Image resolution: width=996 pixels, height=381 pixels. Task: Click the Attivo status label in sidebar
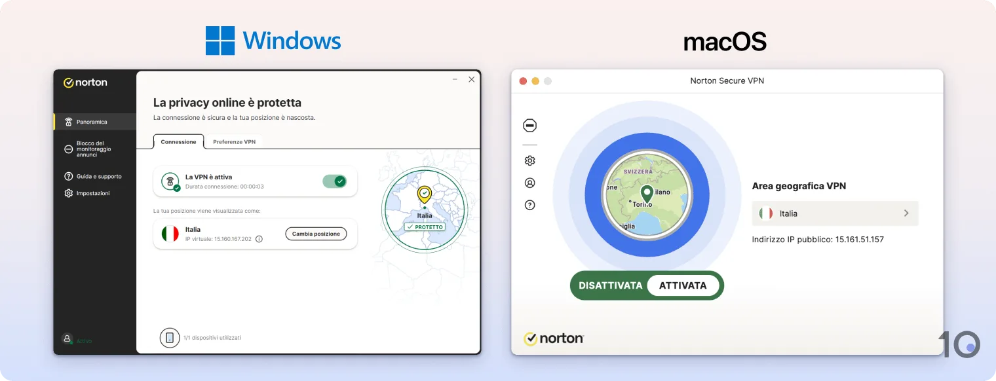click(84, 341)
